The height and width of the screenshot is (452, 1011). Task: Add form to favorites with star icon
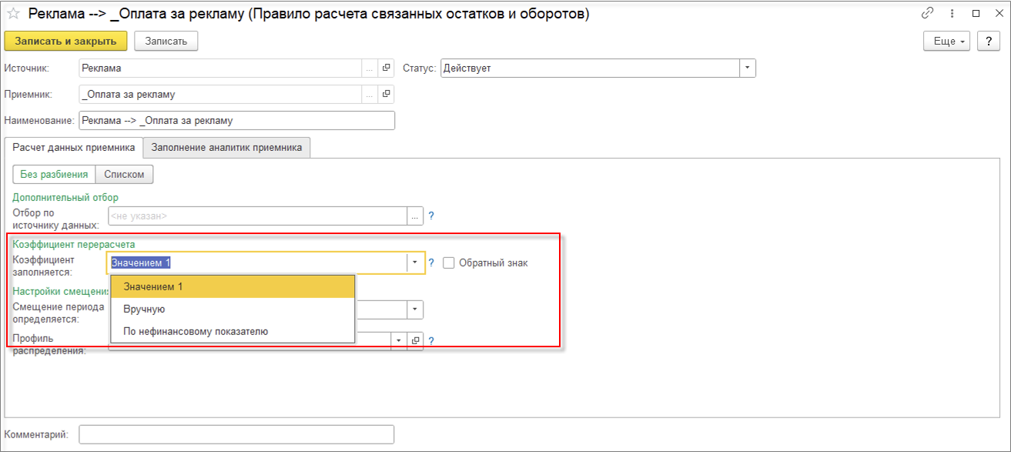coord(13,14)
